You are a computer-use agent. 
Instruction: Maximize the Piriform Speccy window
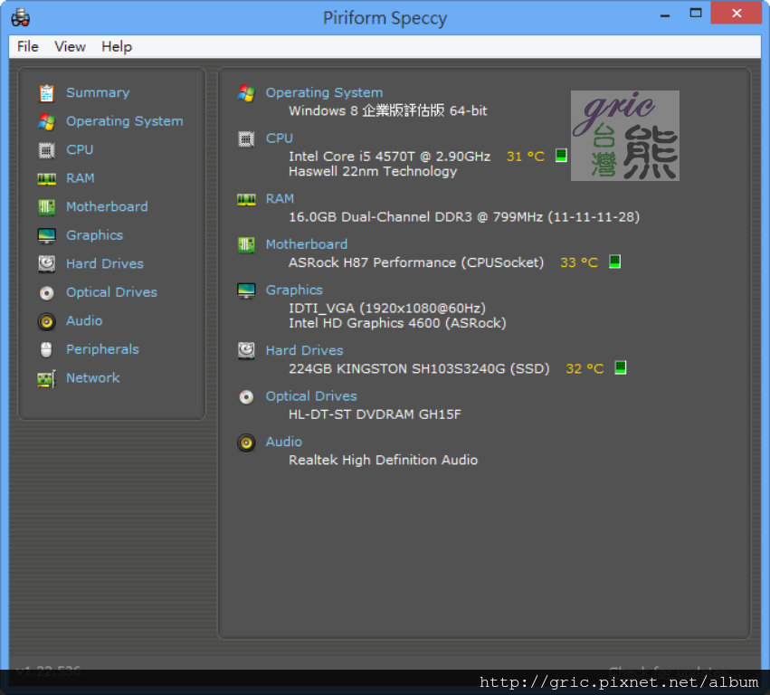(x=696, y=14)
